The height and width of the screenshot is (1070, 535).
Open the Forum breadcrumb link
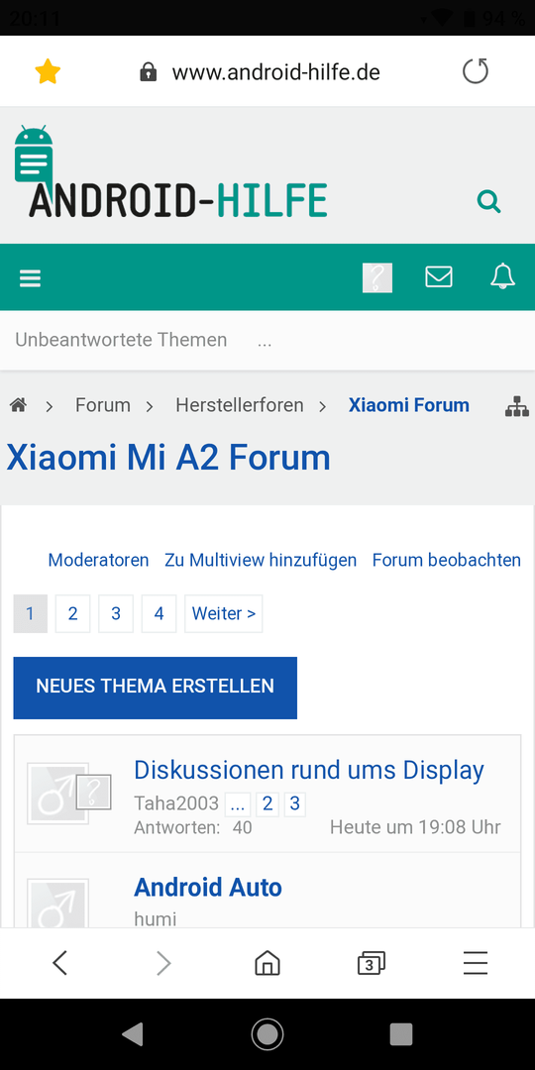[x=102, y=405]
